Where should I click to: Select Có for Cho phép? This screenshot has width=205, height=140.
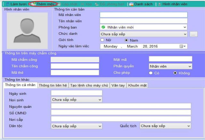[151, 73]
